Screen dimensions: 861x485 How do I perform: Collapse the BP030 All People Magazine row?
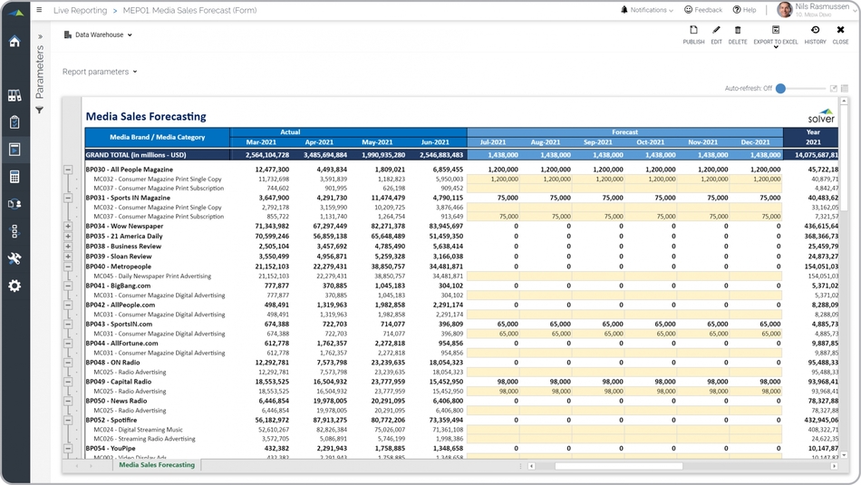tap(68, 170)
